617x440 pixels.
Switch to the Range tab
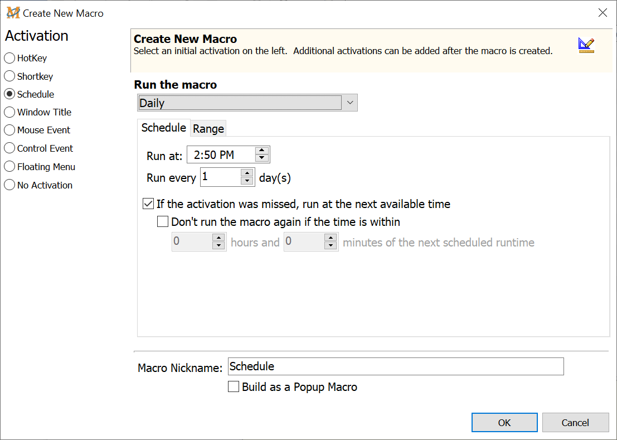tap(208, 129)
